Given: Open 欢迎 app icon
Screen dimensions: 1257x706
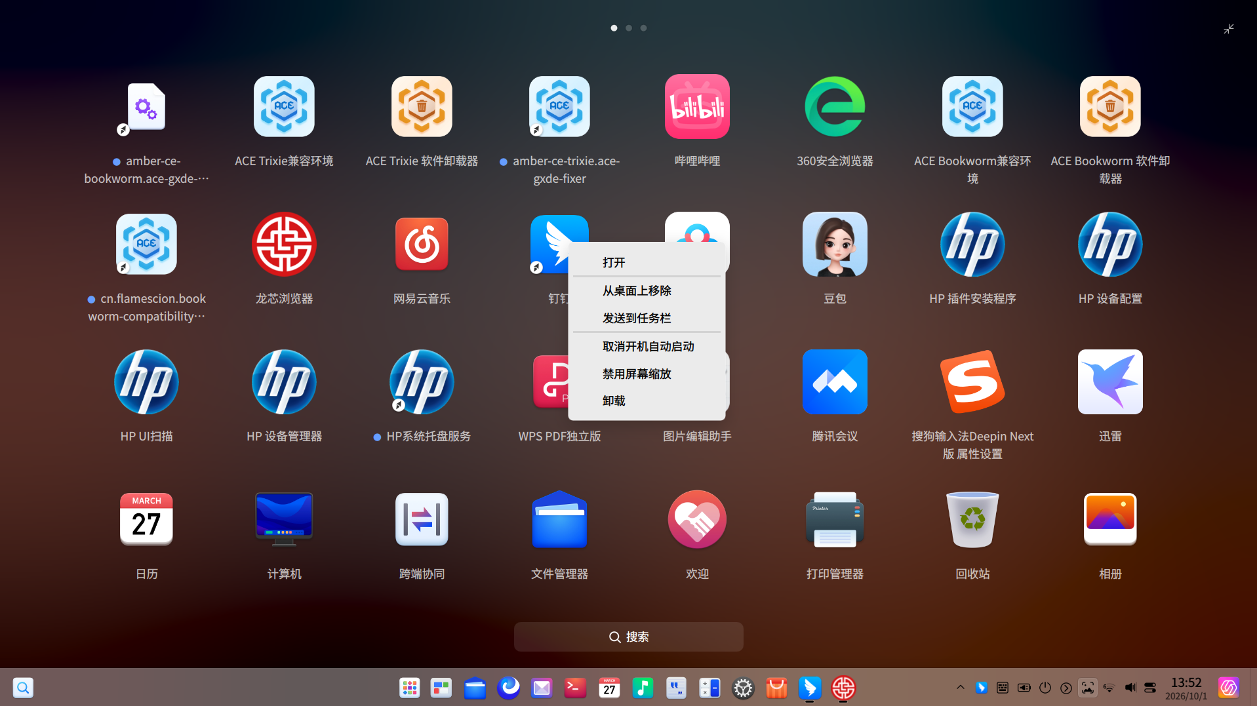Looking at the screenshot, I should coord(697,519).
